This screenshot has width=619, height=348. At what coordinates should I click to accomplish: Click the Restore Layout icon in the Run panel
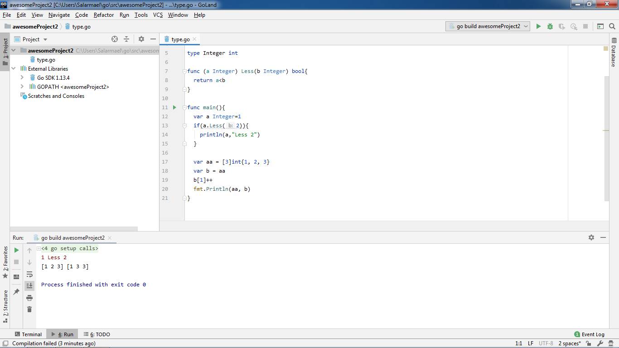16,276
